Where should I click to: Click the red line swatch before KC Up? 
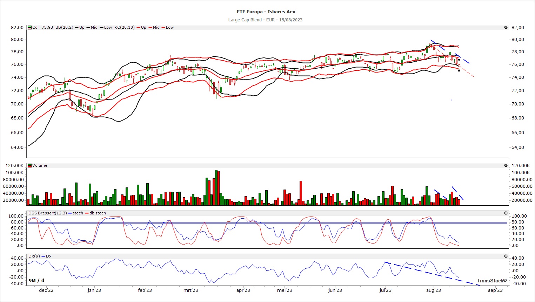pos(138,27)
